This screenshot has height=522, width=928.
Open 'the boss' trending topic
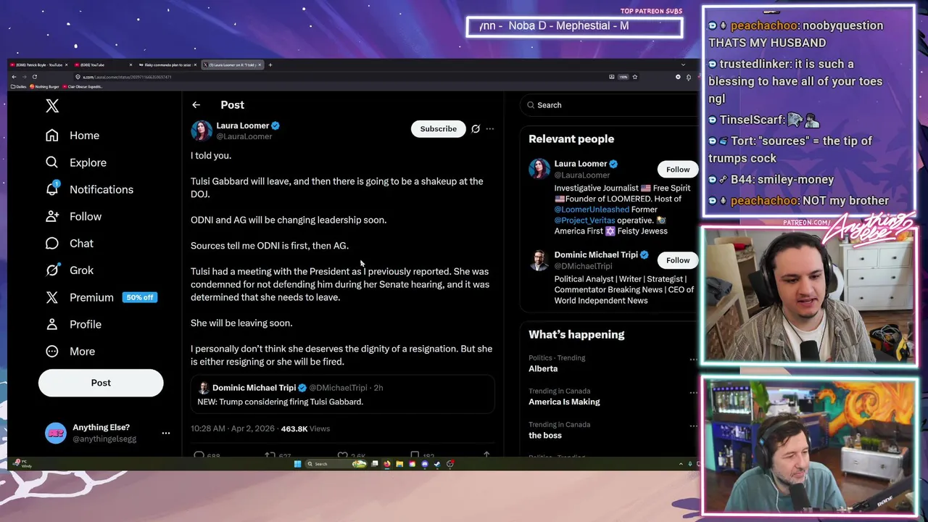[545, 435]
